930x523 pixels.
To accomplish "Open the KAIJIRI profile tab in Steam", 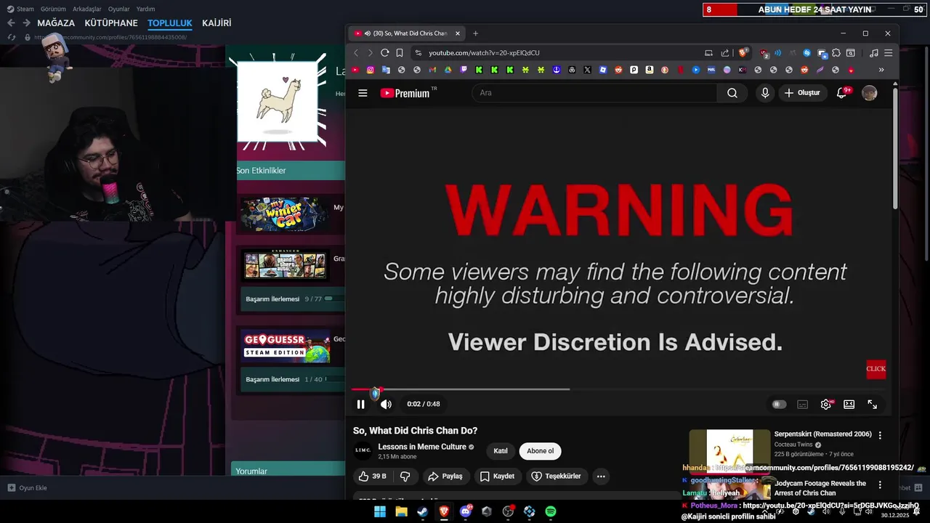I will click(217, 23).
